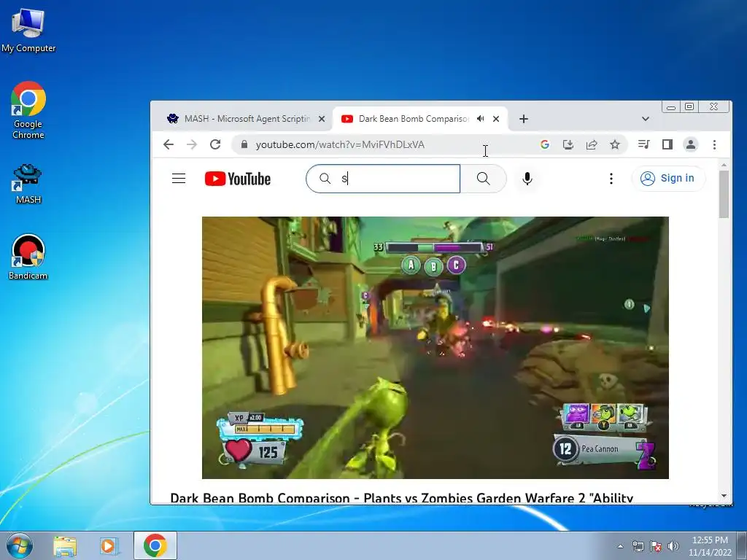Go forward in browser history

tap(192, 144)
